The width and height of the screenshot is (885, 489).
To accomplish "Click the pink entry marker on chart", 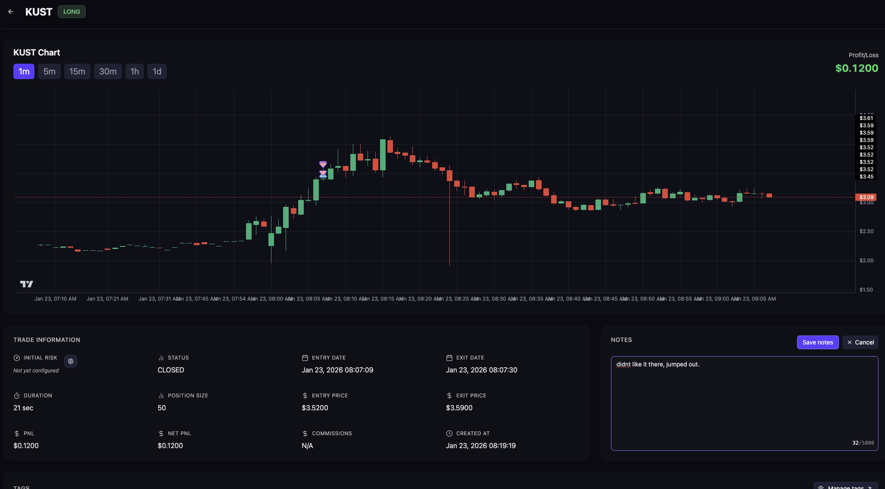I will [x=323, y=164].
